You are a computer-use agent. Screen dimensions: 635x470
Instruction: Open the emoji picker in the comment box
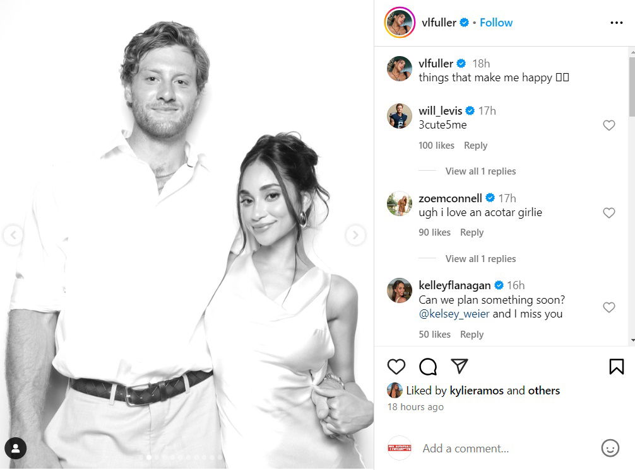610,449
